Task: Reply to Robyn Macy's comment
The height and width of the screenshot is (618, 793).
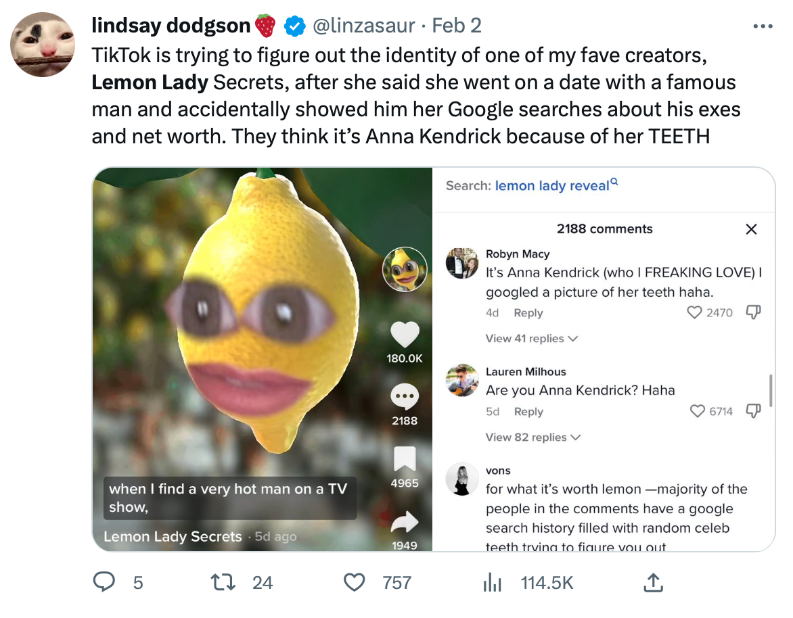Action: (528, 312)
